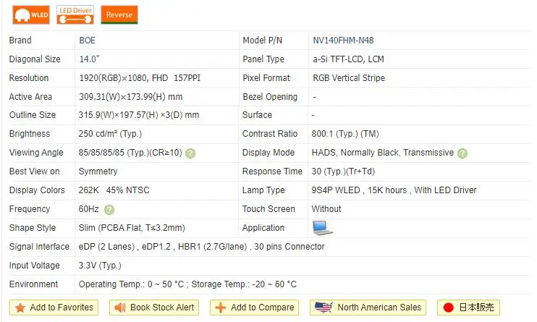Click the Diagonal Size label
The height and width of the screenshot is (322, 537).
(x=35, y=59)
